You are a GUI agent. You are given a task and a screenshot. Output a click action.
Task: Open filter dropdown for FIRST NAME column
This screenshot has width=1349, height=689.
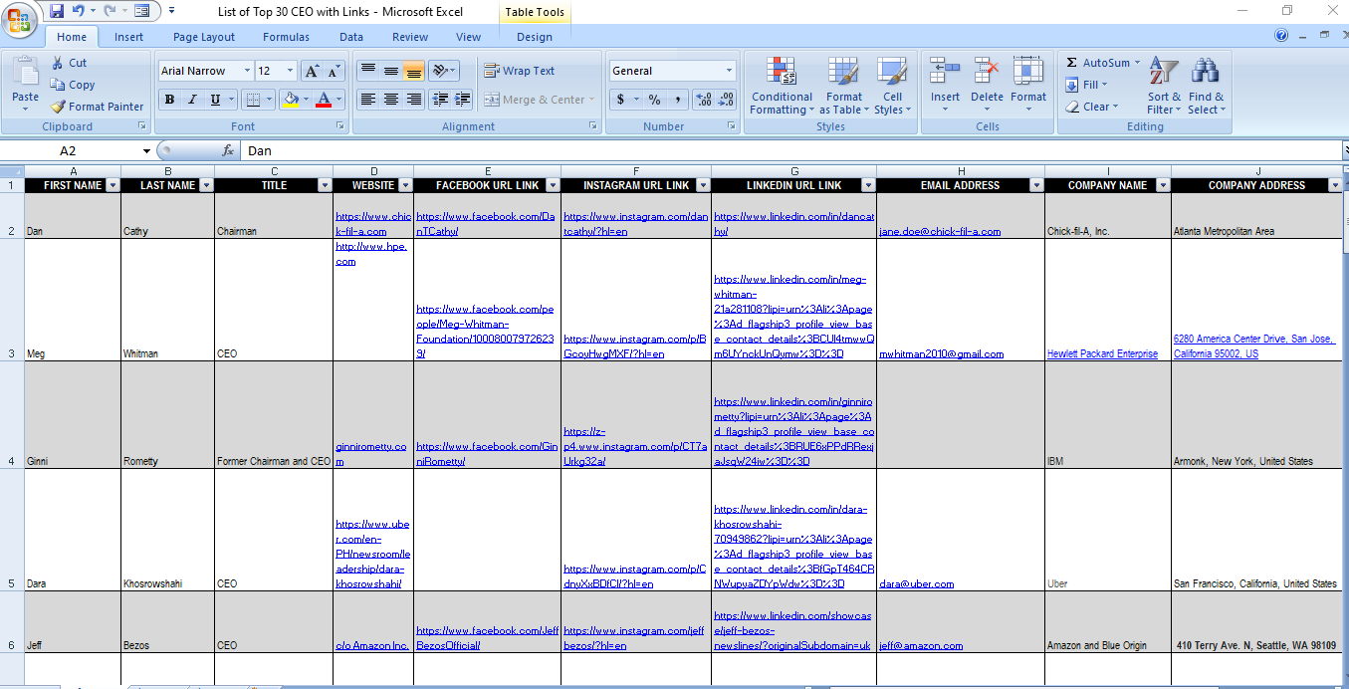pyautogui.click(x=112, y=185)
